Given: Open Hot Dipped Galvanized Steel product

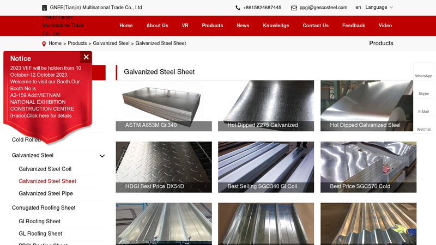Looking at the screenshot, I should point(367,106).
